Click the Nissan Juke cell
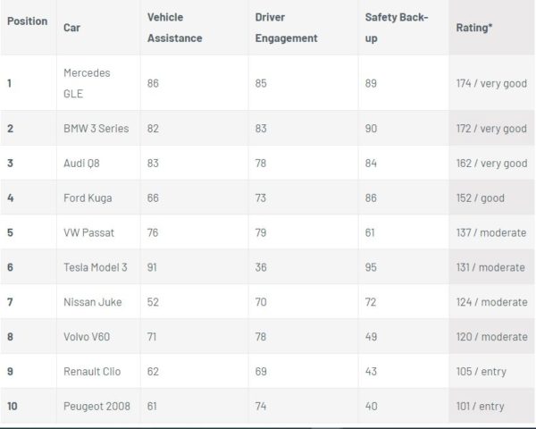The width and height of the screenshot is (536, 429). tap(93, 302)
